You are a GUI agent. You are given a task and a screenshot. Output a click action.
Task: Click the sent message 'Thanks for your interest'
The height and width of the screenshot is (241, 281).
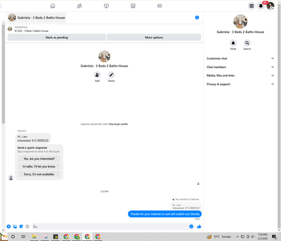(165, 214)
